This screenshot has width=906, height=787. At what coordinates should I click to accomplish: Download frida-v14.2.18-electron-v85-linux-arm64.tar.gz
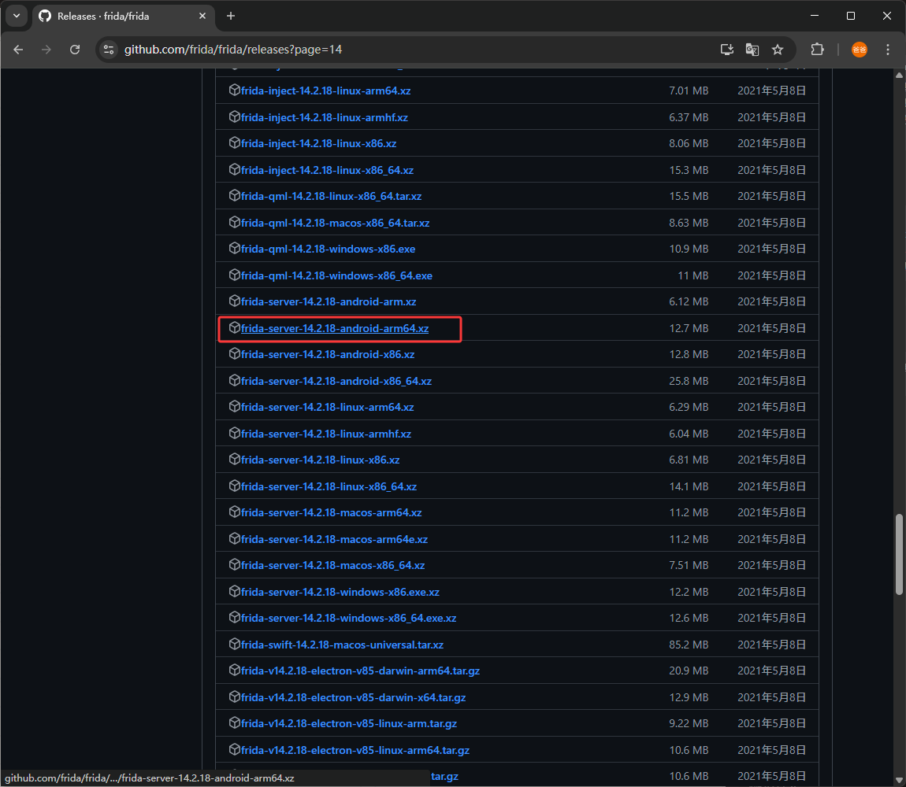click(355, 750)
